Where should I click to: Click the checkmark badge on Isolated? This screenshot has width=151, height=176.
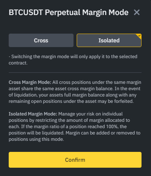pyautogui.click(x=139, y=36)
